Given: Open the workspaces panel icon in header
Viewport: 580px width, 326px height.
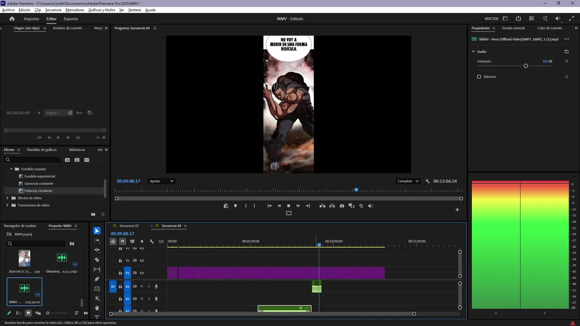Looking at the screenshot, I should click(505, 19).
